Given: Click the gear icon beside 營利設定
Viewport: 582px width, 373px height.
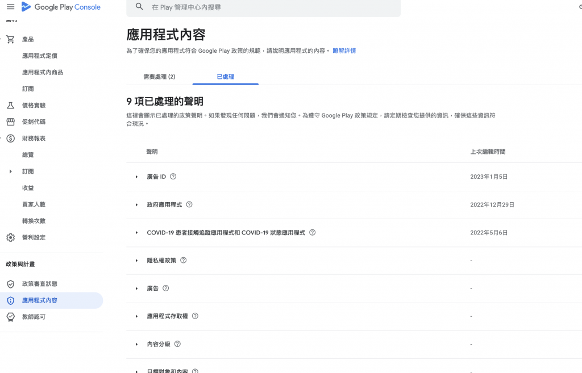Looking at the screenshot, I should point(10,237).
